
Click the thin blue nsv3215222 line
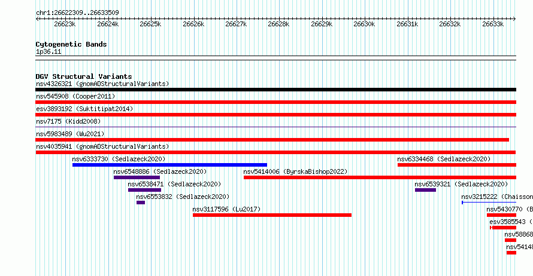[489, 203]
